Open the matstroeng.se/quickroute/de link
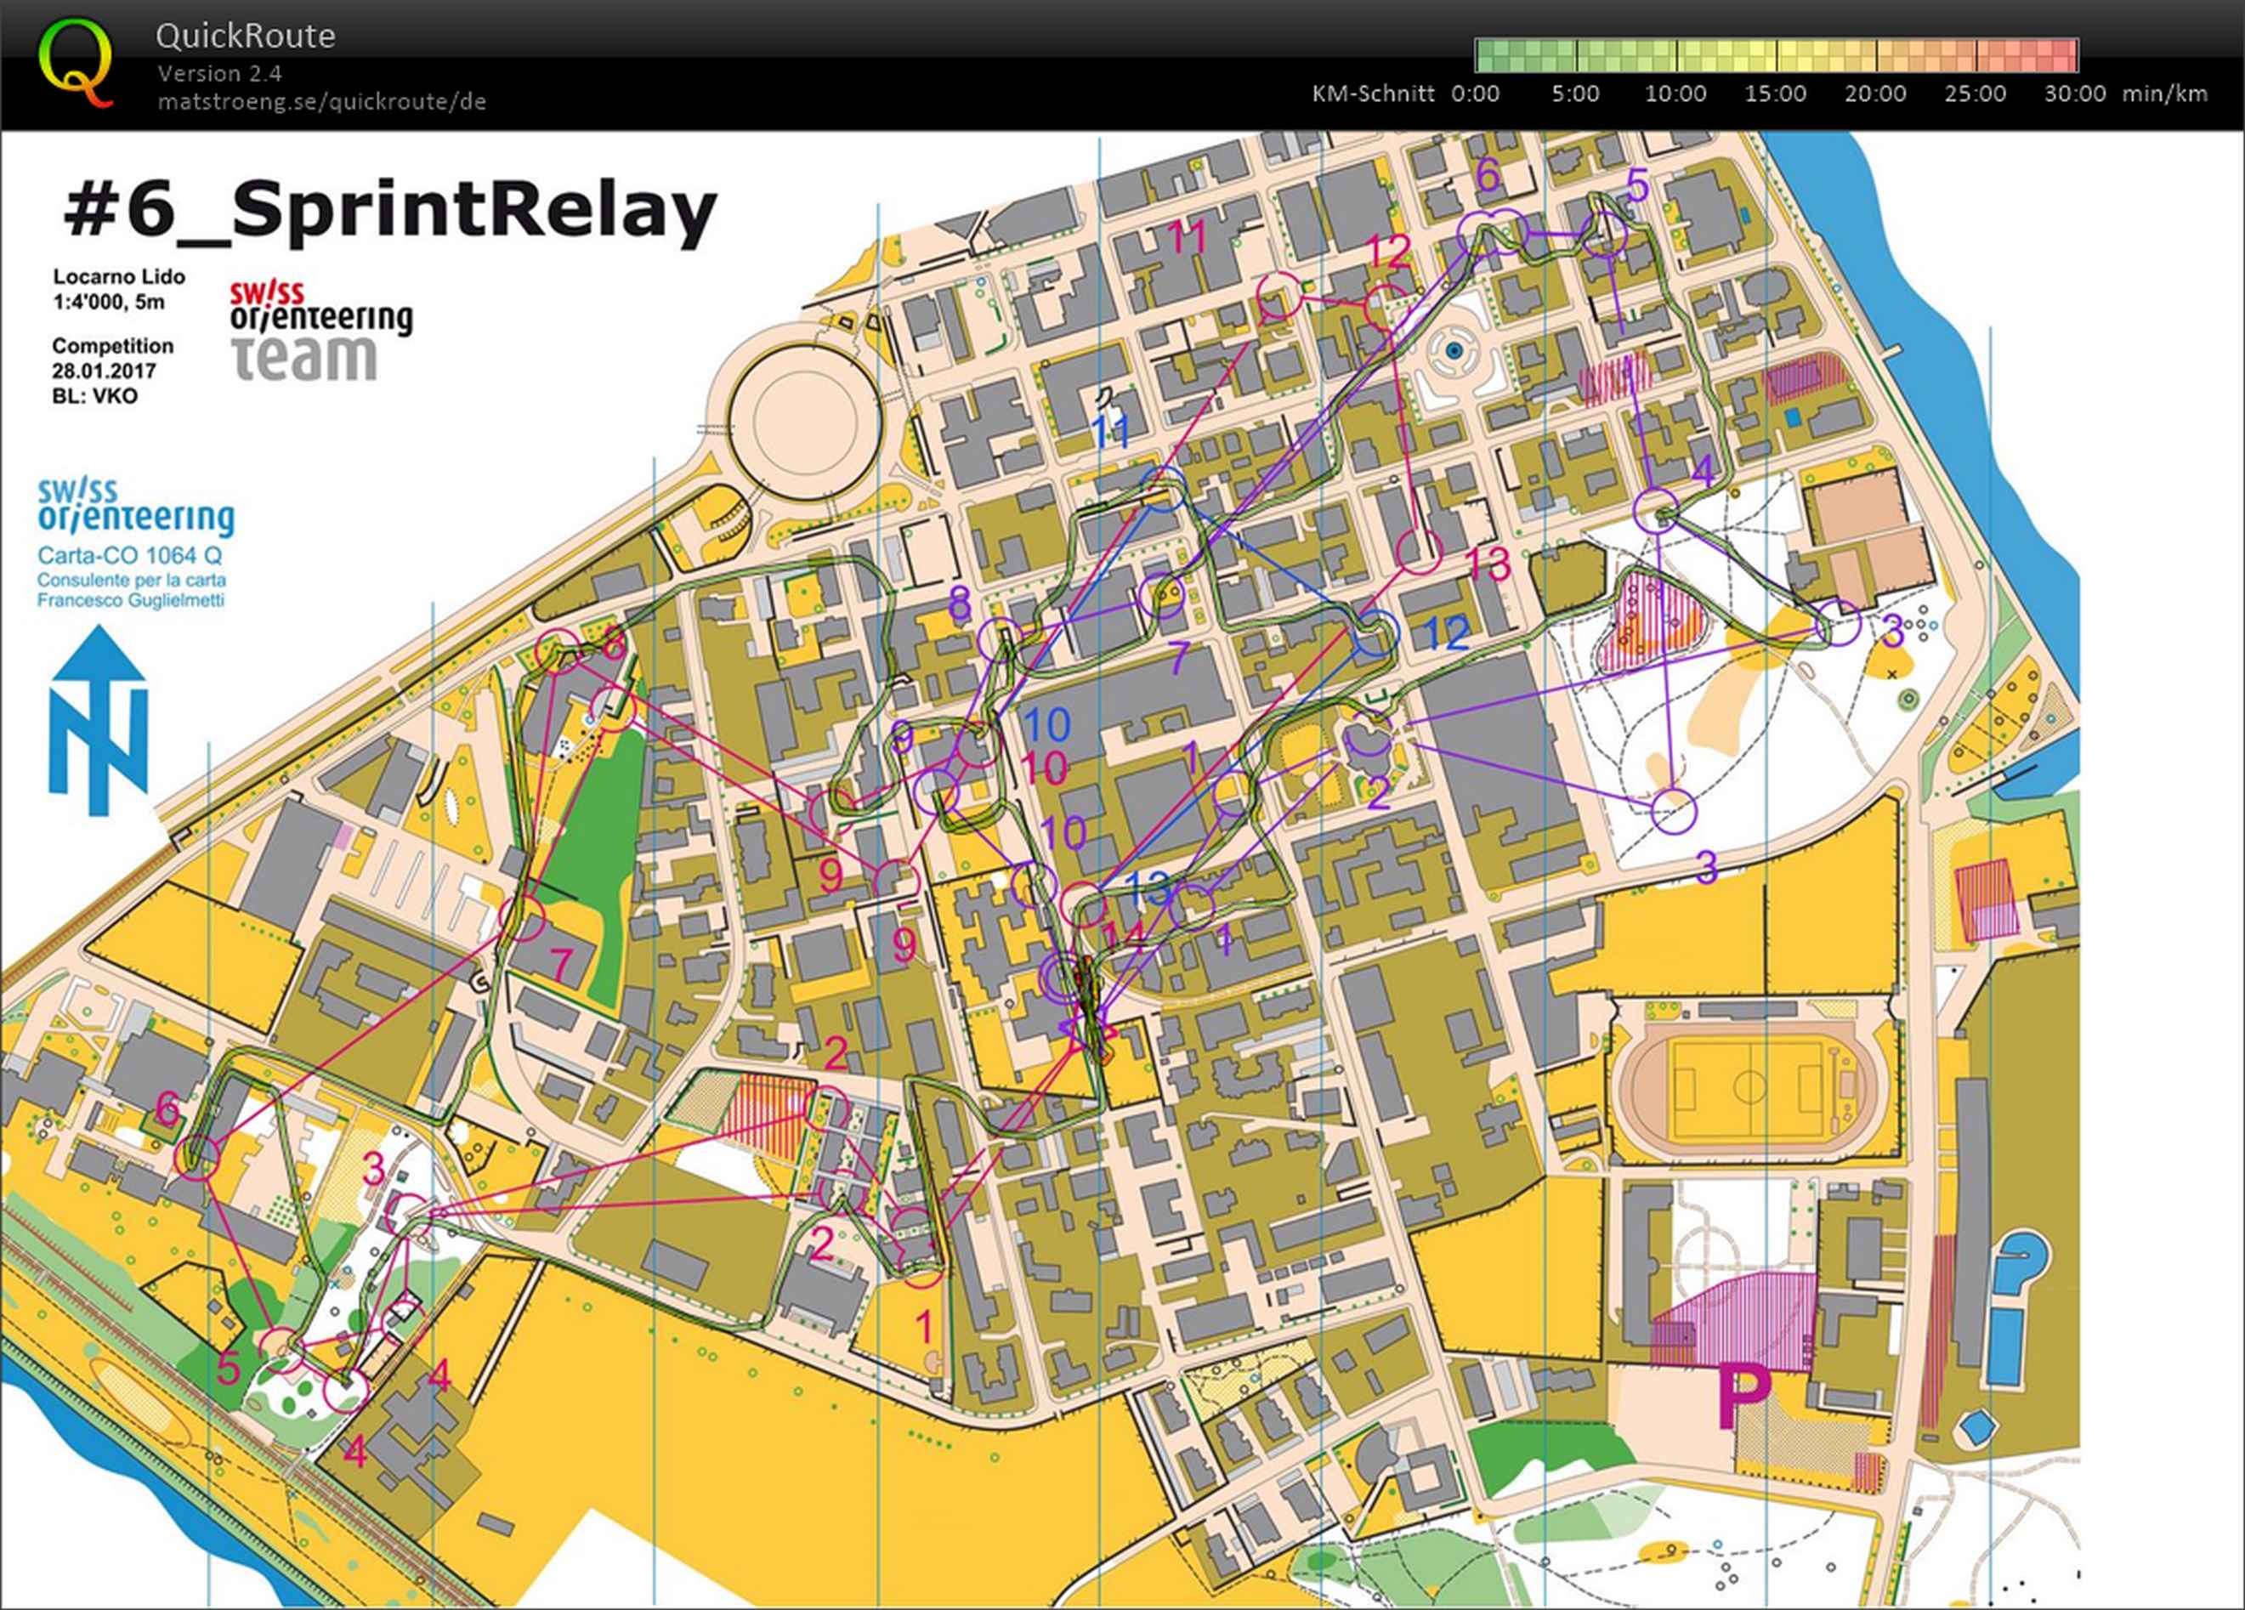The width and height of the screenshot is (2245, 1610). (x=320, y=101)
